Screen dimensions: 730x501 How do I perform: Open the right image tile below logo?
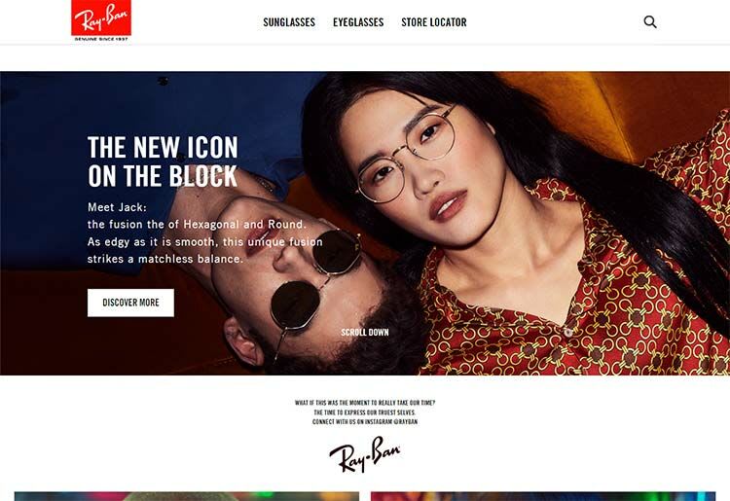pos(543,496)
